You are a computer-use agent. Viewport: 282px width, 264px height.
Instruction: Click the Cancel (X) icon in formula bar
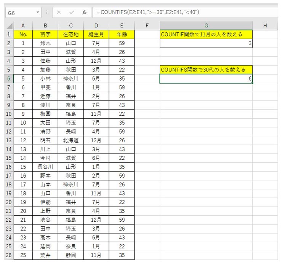click(59, 13)
